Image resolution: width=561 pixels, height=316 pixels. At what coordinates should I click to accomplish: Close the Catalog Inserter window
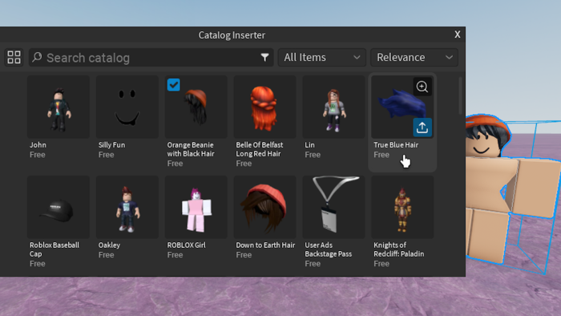pyautogui.click(x=458, y=34)
